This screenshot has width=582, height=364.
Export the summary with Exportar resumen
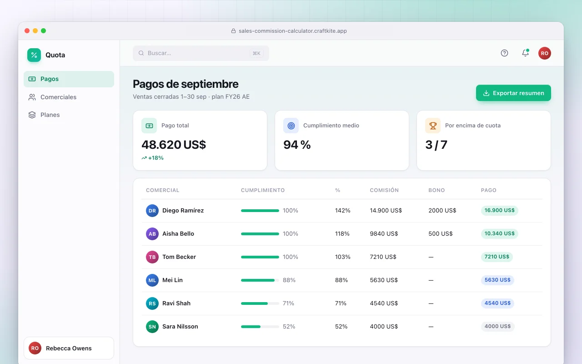click(513, 93)
